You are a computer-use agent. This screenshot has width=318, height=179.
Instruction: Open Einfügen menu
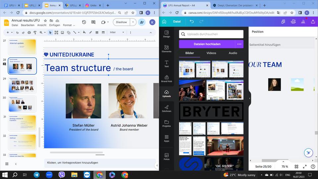coord(55,25)
